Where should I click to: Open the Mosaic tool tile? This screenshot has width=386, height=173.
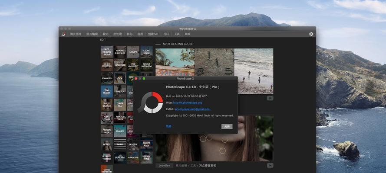[x=106, y=144]
